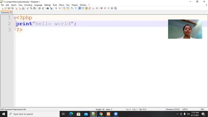Image resolution: width=208 pixels, height=117 pixels.
Task: Click the Paste toolbar icon
Action: pos(35,8)
